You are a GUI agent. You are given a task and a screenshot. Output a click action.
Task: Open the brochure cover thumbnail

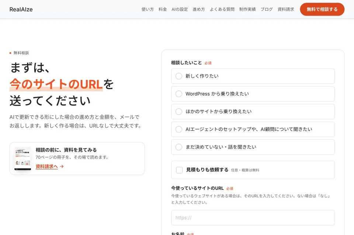coord(22,159)
